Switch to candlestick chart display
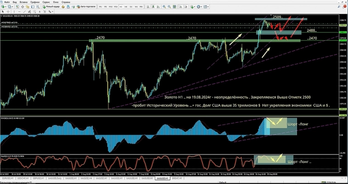This screenshot has width=348, height=184. pos(153,6)
